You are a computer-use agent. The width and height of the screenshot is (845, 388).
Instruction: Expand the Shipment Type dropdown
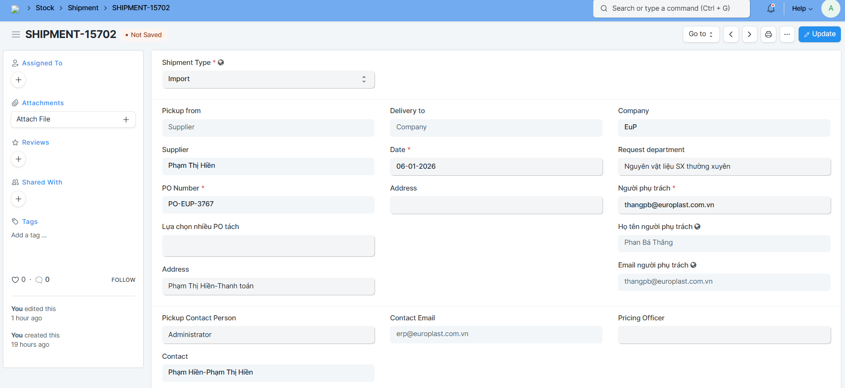tap(268, 79)
